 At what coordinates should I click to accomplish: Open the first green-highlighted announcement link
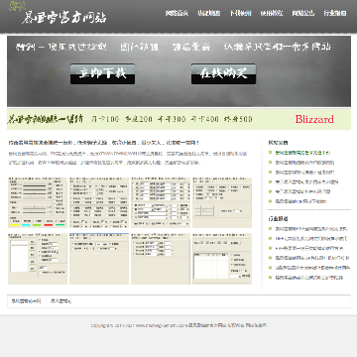click(302, 153)
